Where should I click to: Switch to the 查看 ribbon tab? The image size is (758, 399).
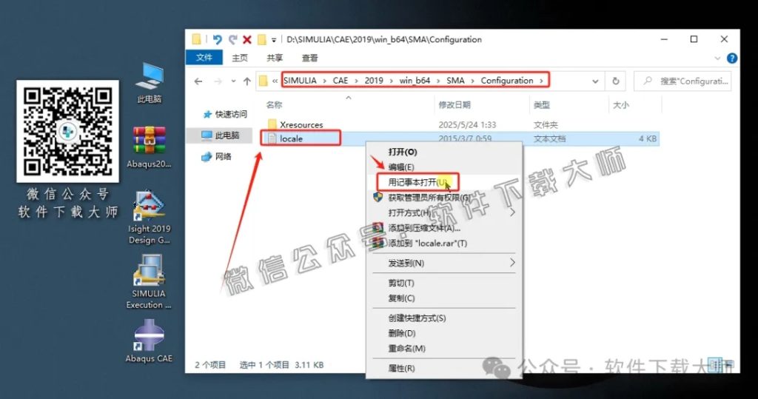tap(310, 58)
